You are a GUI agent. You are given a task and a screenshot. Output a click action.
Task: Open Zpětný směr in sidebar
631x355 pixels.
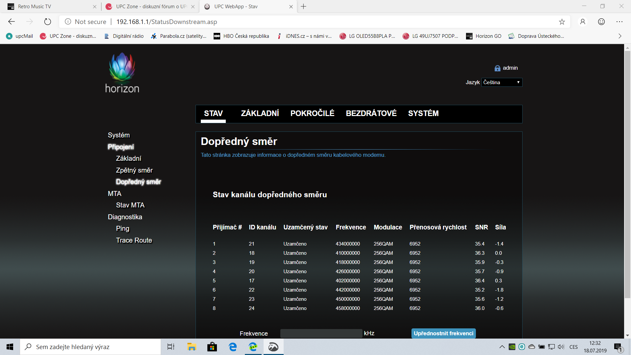(134, 170)
